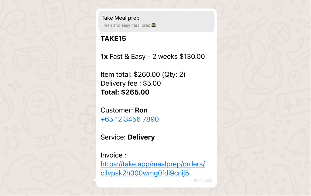Click the Delivery fee : $5.00 line
This screenshot has width=311, height=196.
click(x=131, y=83)
